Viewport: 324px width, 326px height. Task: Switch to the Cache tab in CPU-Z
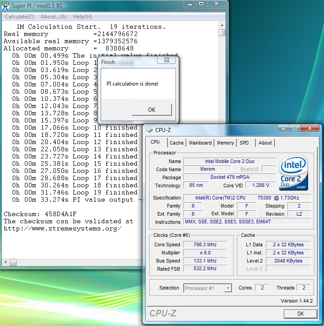(x=176, y=143)
